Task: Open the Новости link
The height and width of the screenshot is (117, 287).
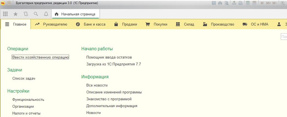Action: click(94, 113)
